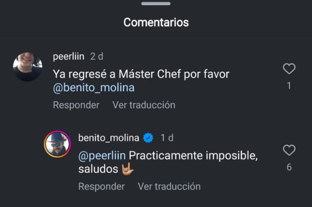312x207 pixels.
Task: Grab the sheet handle bar at top
Action: [156, 4]
